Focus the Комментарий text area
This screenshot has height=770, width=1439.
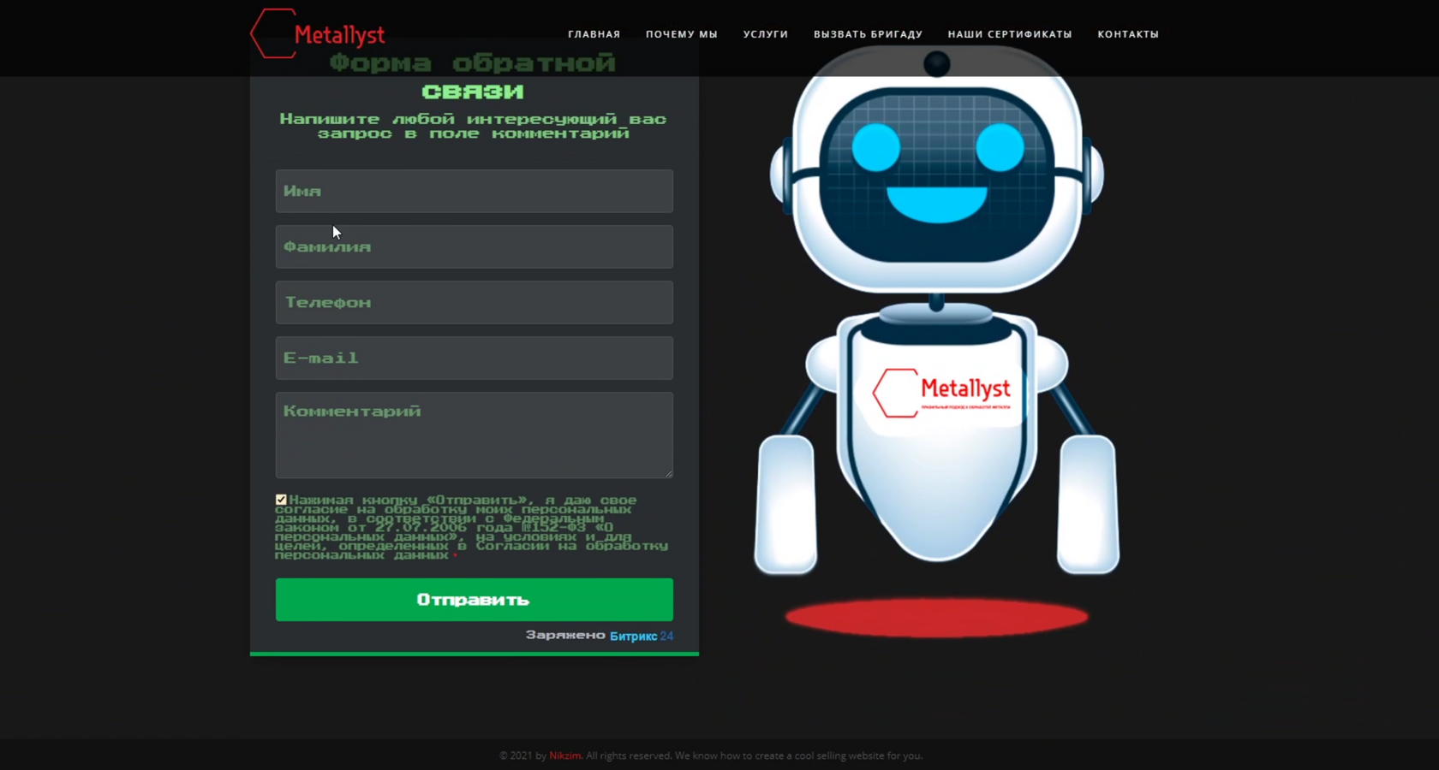475,435
